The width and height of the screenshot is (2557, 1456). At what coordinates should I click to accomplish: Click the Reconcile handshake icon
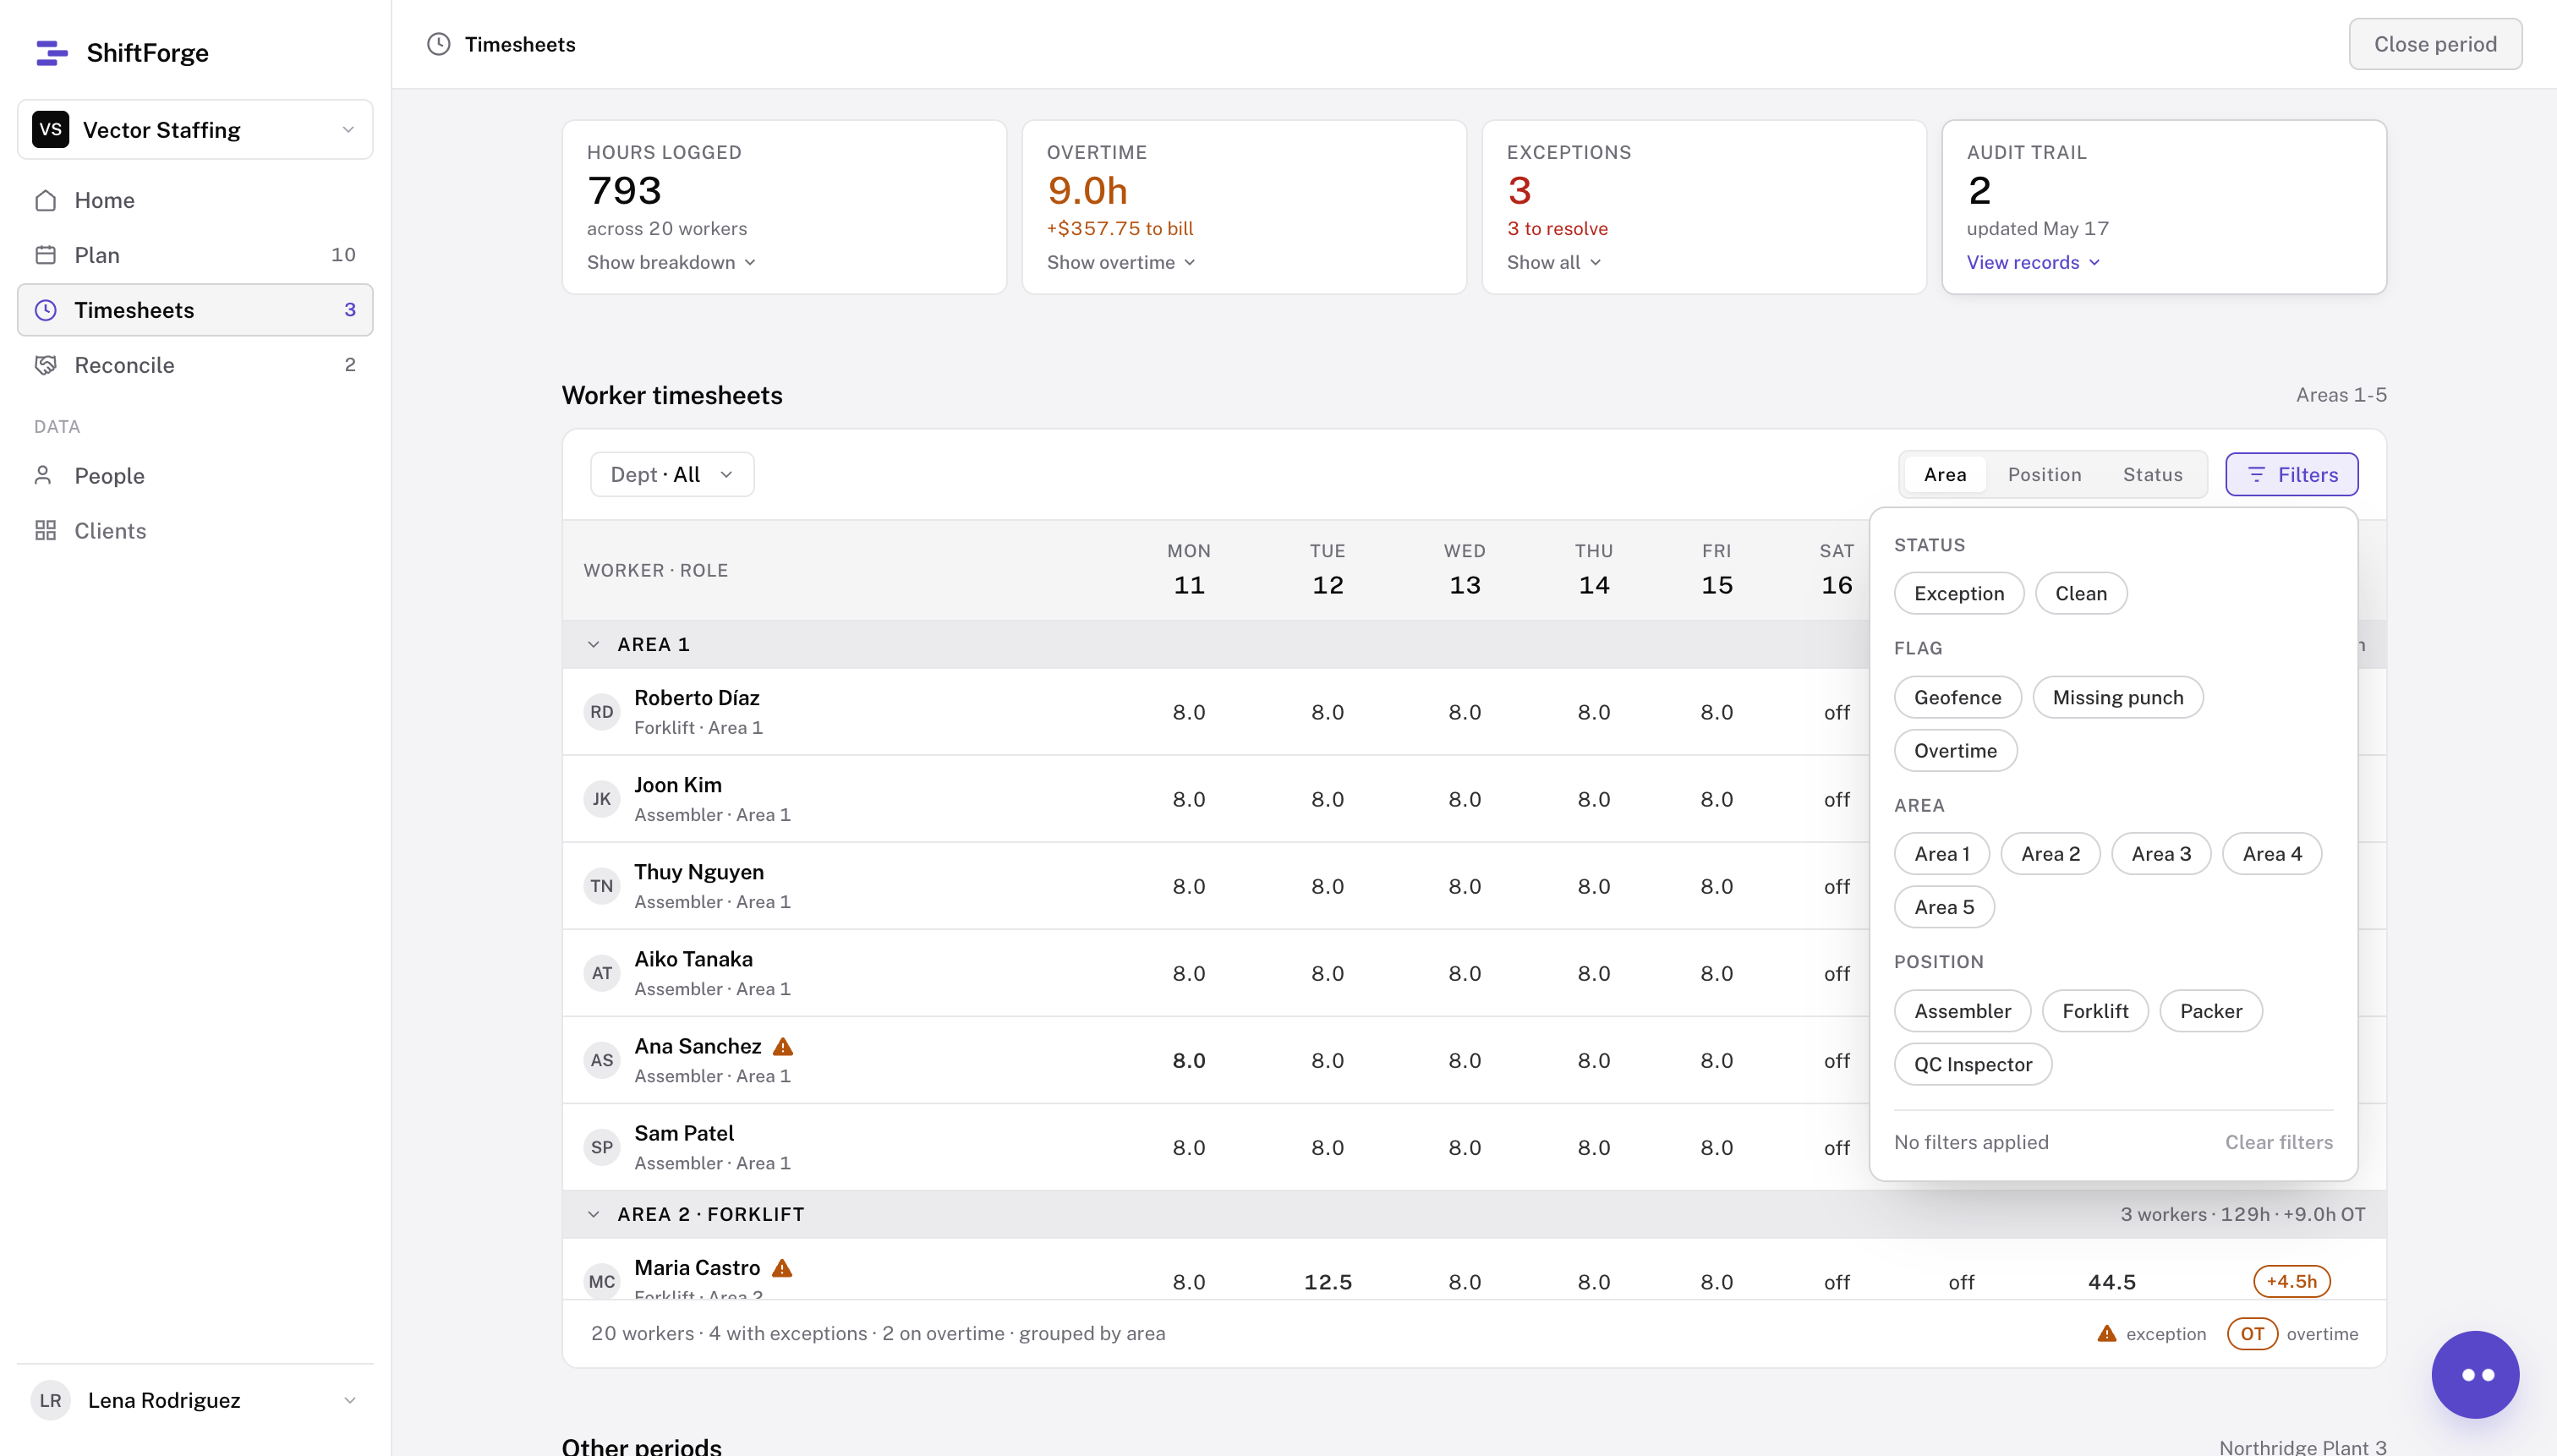point(46,365)
